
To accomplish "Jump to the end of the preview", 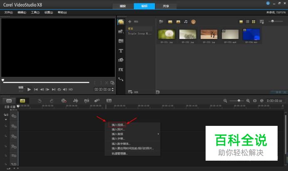I will (x=53, y=89).
